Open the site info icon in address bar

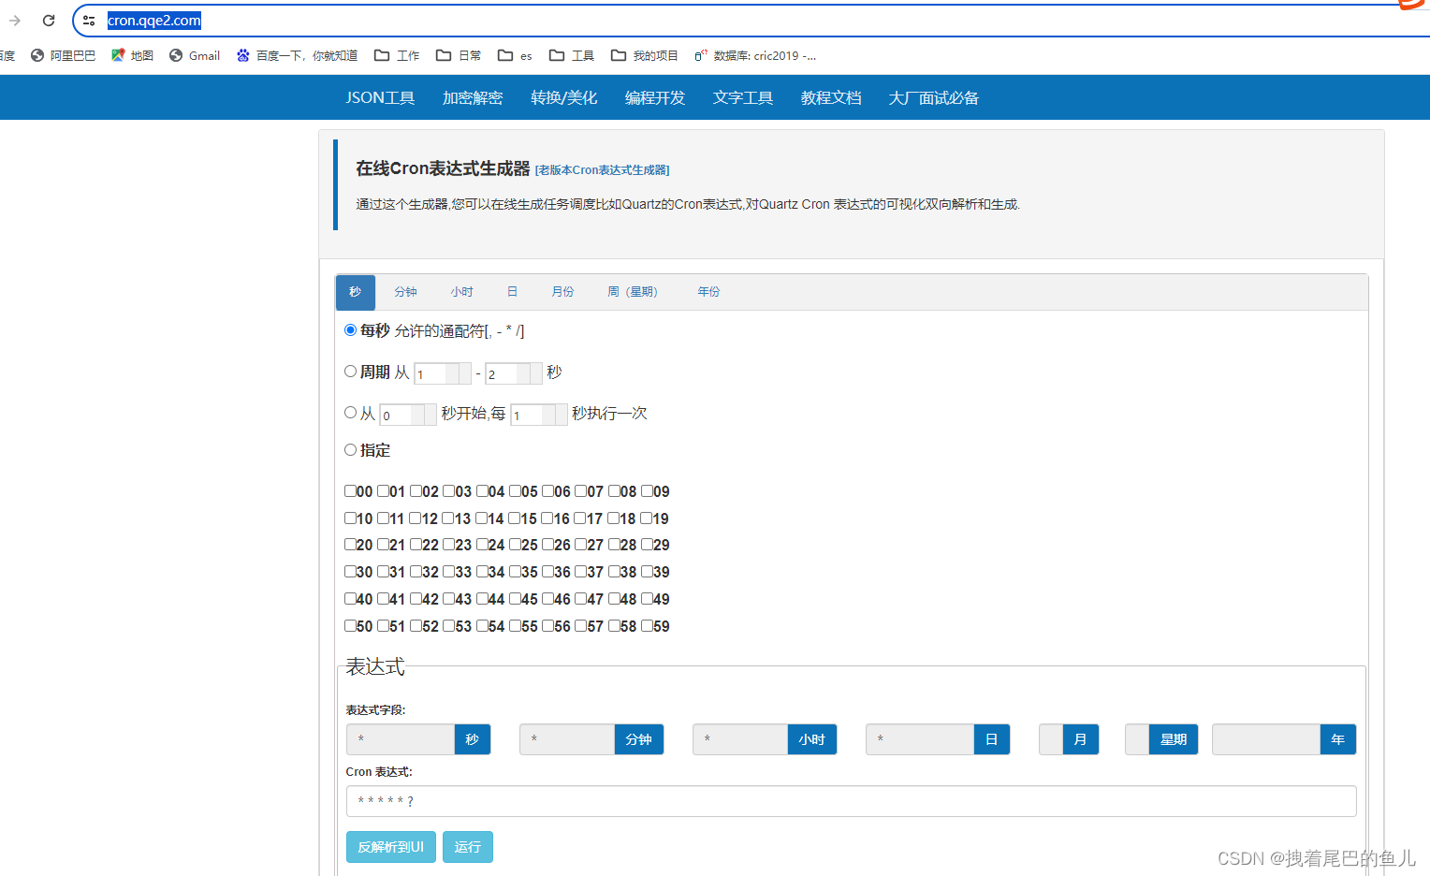(89, 20)
